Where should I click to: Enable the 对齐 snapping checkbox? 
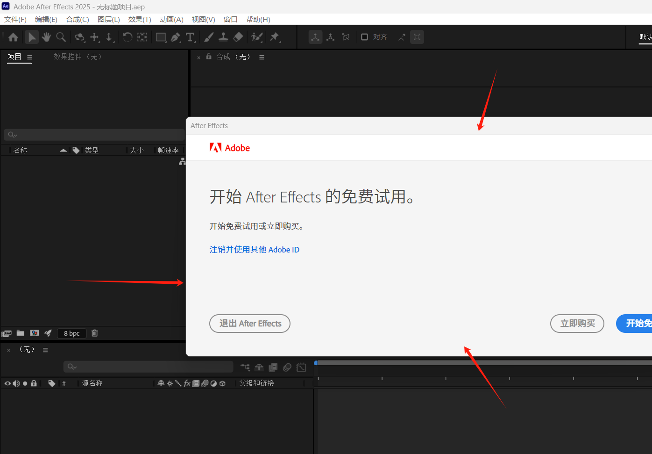tap(364, 37)
